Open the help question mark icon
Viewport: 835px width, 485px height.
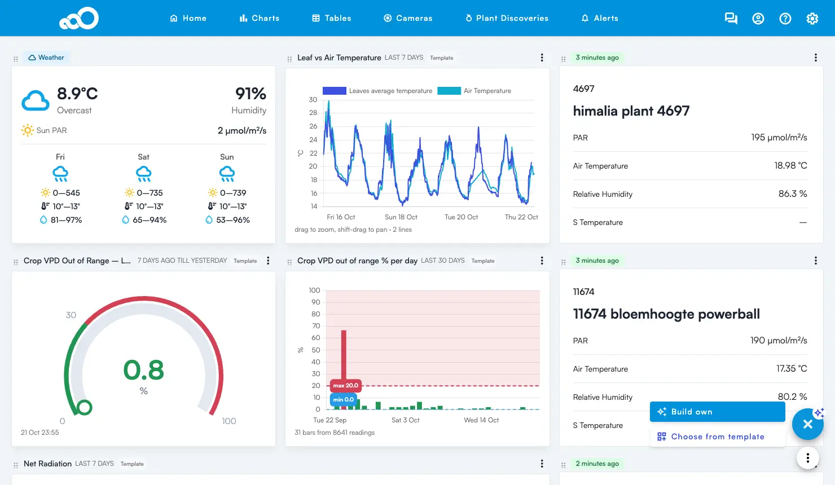point(785,19)
